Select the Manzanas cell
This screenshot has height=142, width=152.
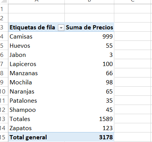point(37,73)
